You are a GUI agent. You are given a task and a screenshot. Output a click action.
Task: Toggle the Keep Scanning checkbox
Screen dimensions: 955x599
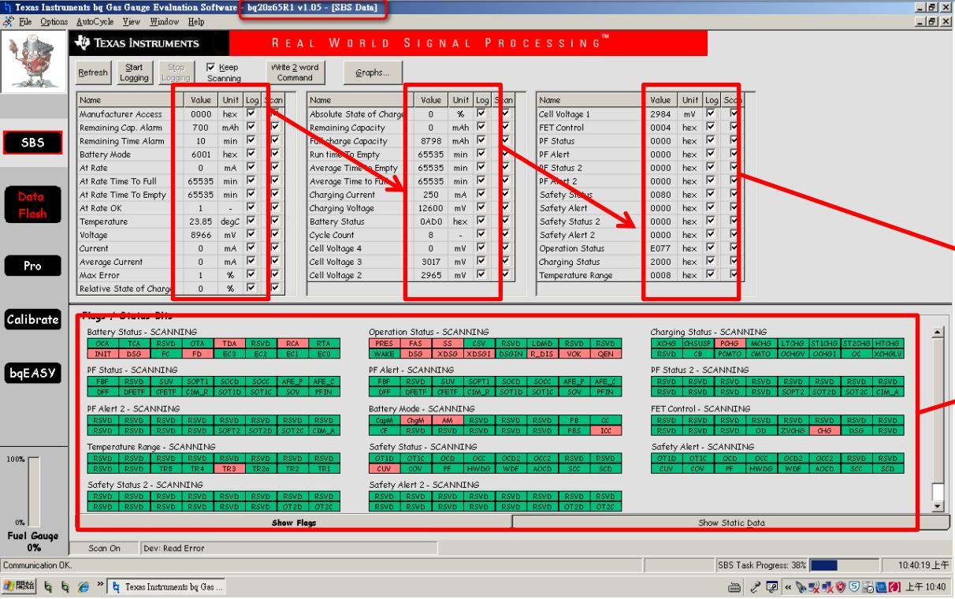(210, 68)
